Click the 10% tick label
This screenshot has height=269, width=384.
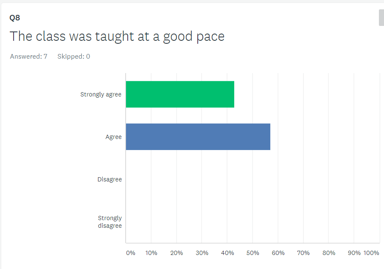pyautogui.click(x=151, y=253)
